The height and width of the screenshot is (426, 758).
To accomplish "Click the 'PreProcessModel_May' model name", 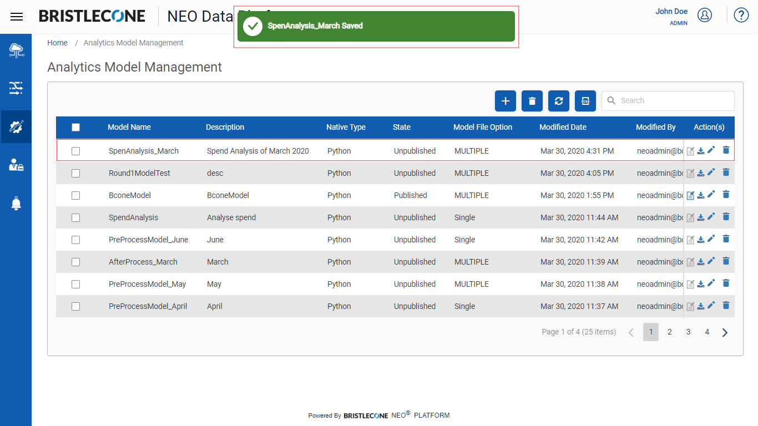I will [x=148, y=284].
